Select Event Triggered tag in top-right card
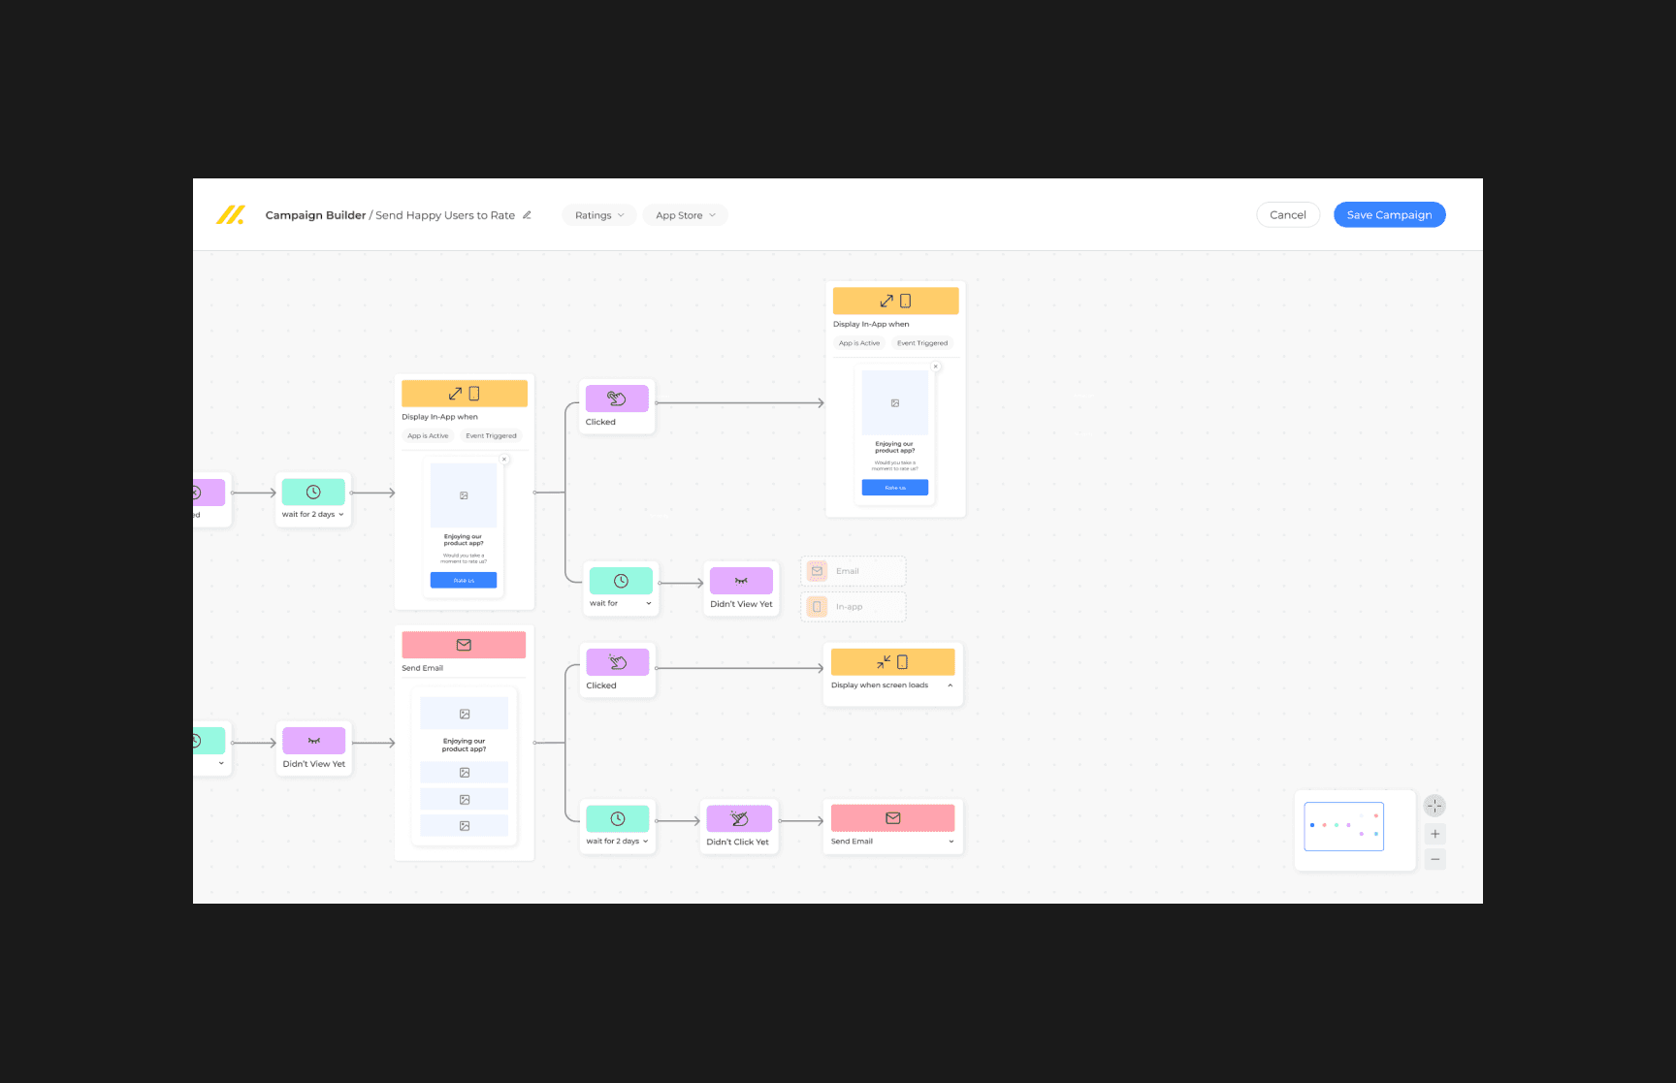1676x1083 pixels. coord(922,343)
